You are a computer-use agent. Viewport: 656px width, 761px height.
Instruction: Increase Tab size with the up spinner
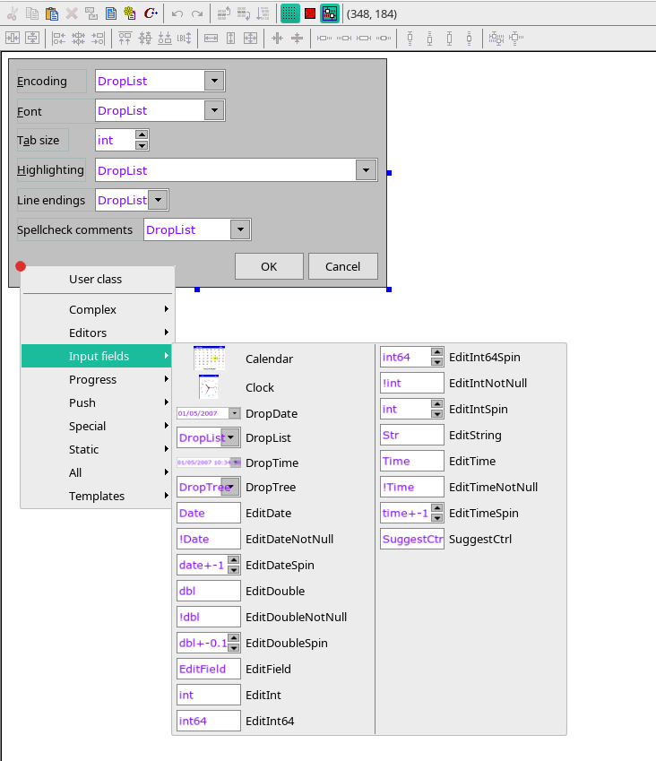(x=142, y=135)
